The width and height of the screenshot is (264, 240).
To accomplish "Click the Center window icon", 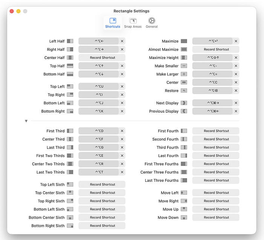I will 184,82.
